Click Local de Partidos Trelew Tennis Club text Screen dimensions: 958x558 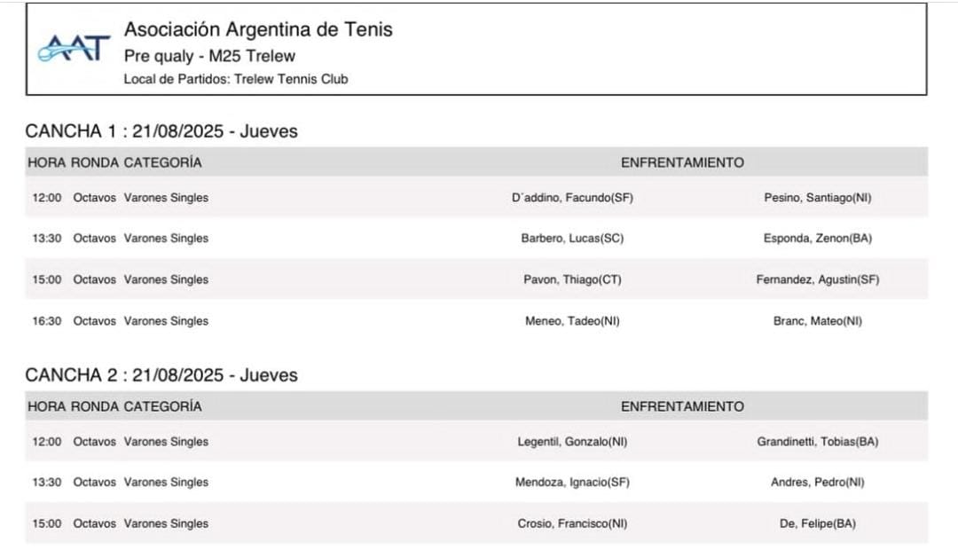[x=236, y=79]
